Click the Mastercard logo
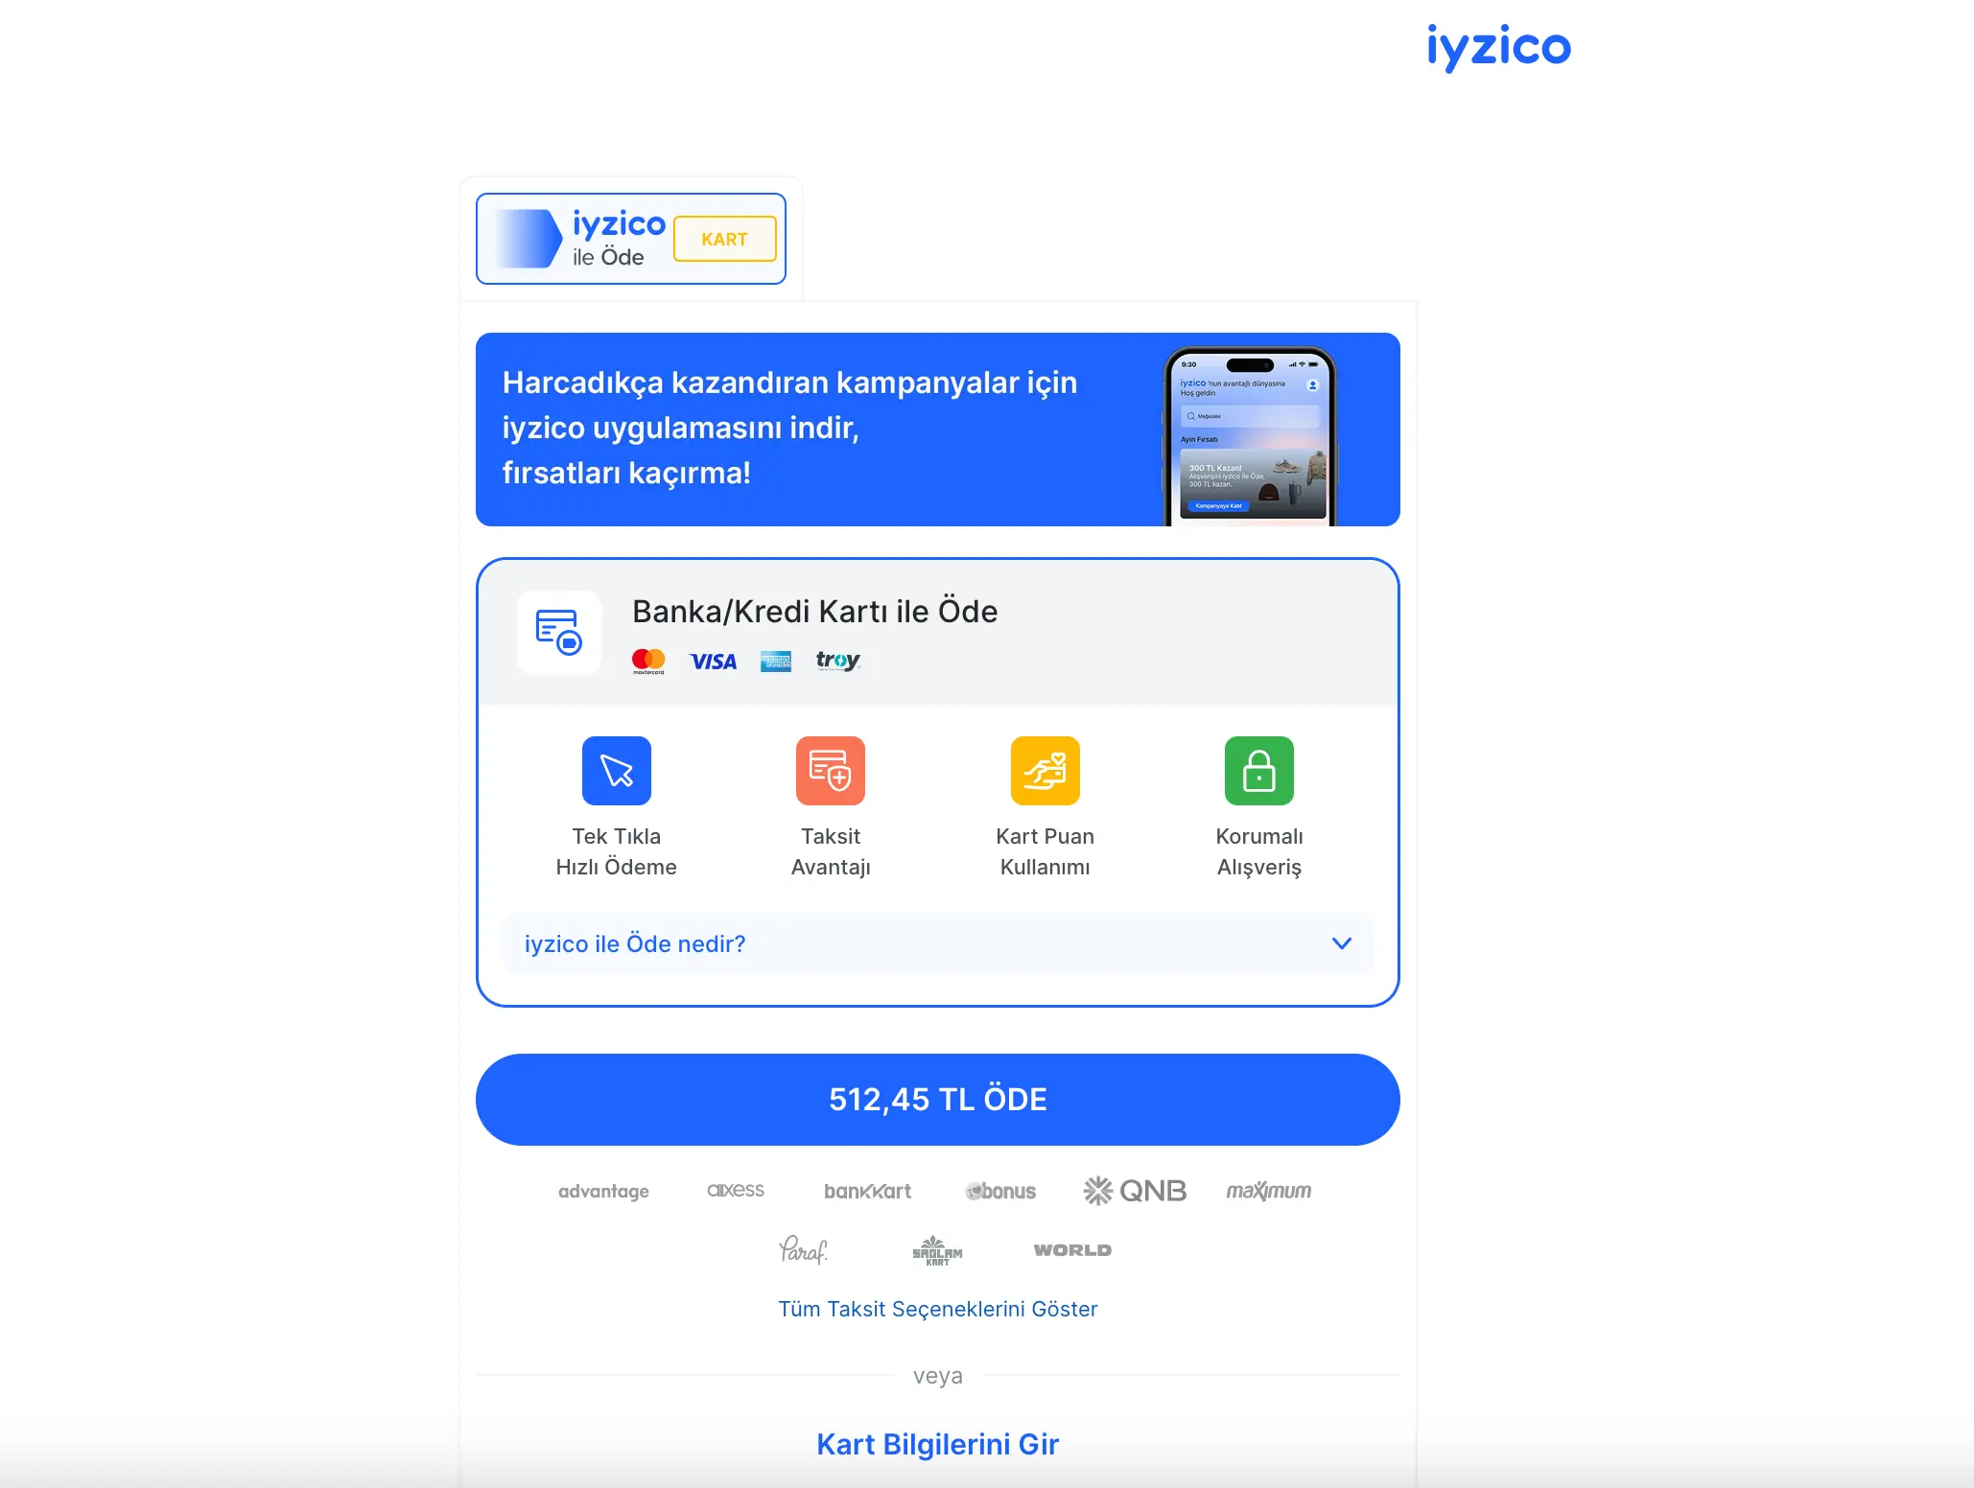1974x1488 pixels. 648,661
